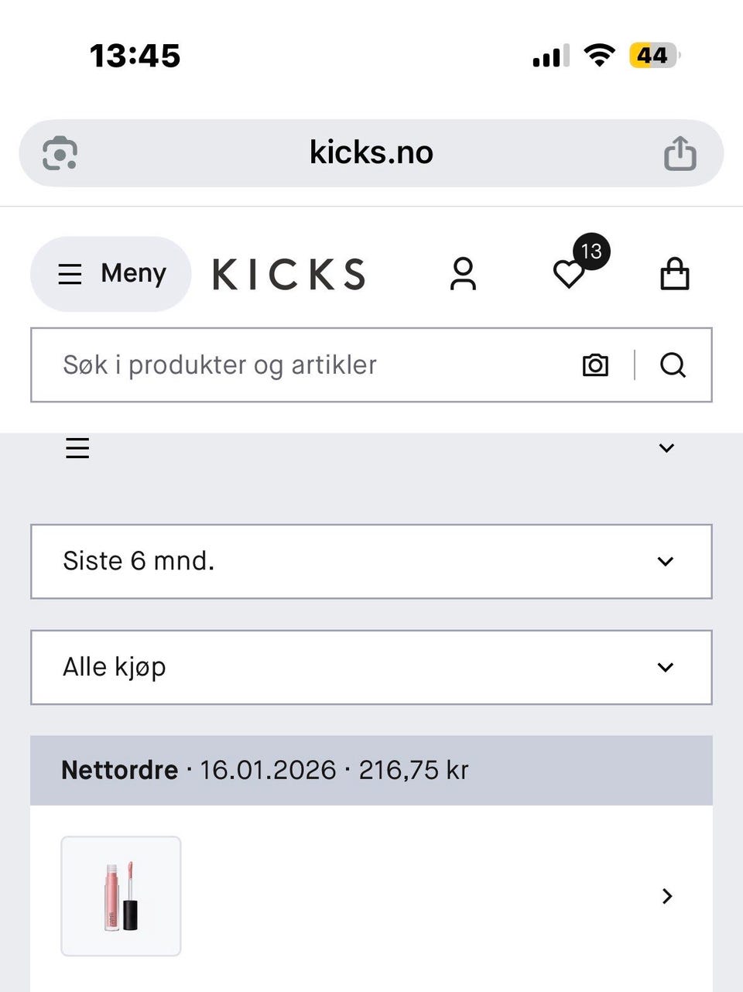The image size is (743, 992).
Task: Open the Meny navigation menu
Action: click(111, 274)
